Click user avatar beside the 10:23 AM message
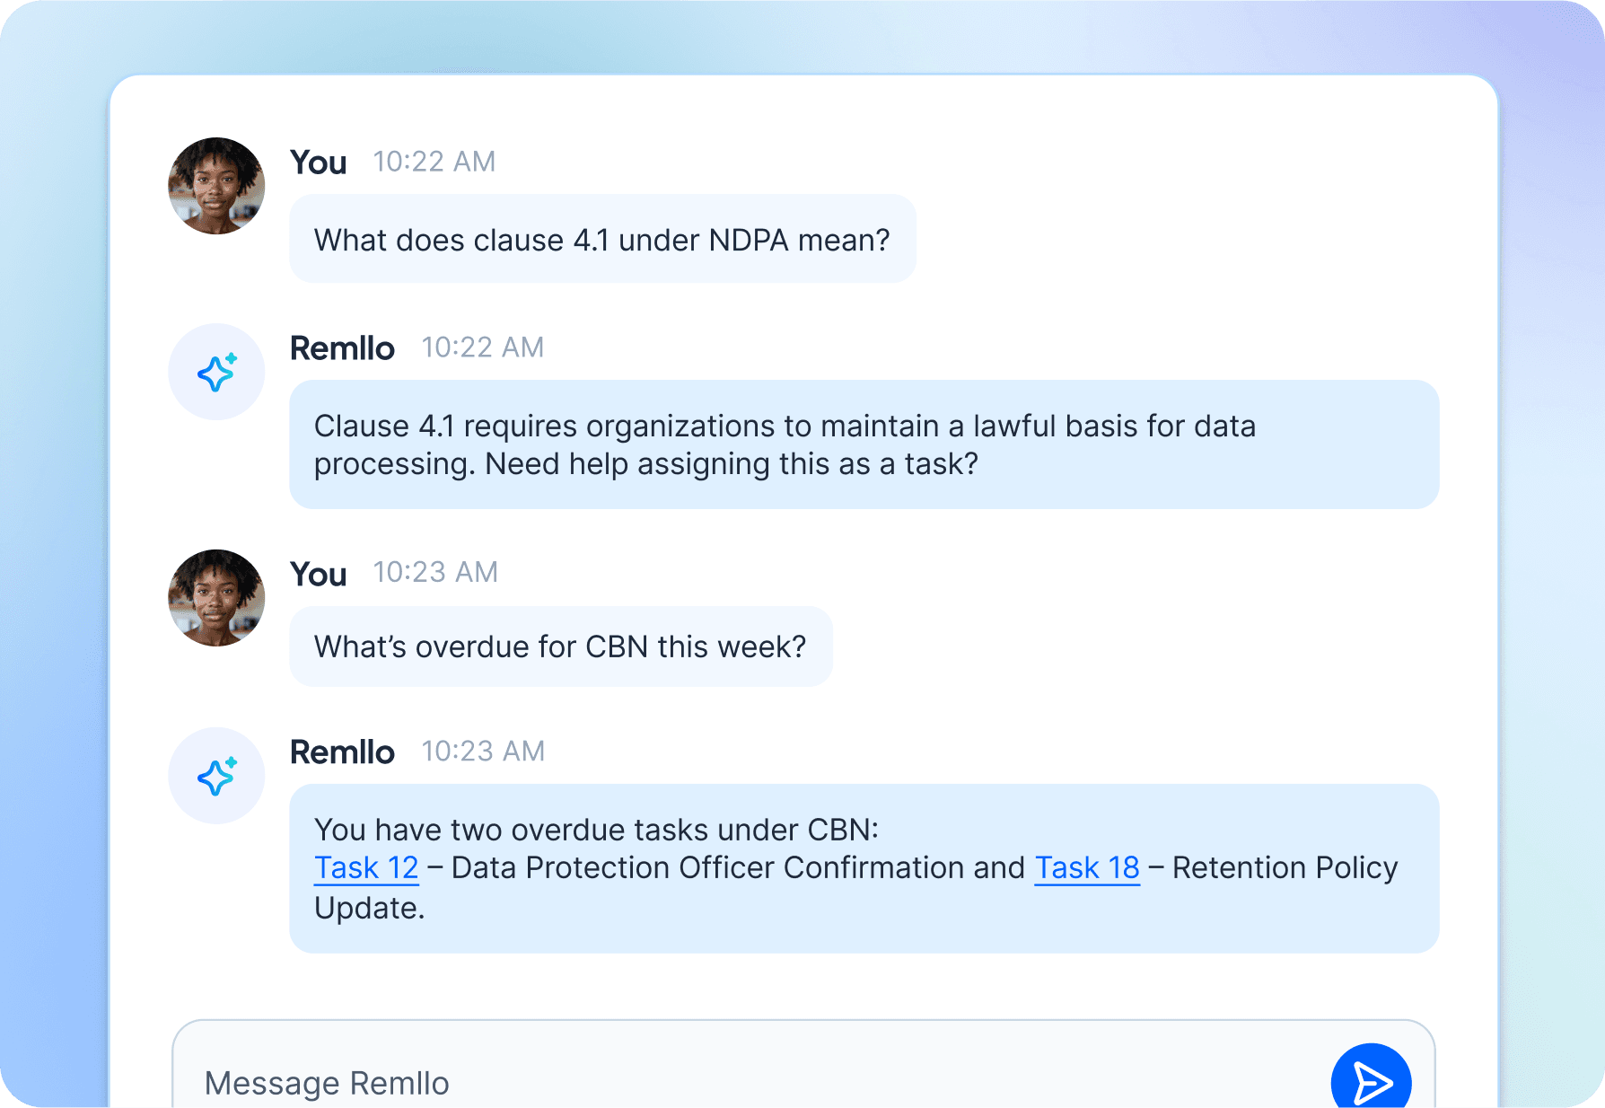Viewport: 1605px width, 1108px height. 216,598
